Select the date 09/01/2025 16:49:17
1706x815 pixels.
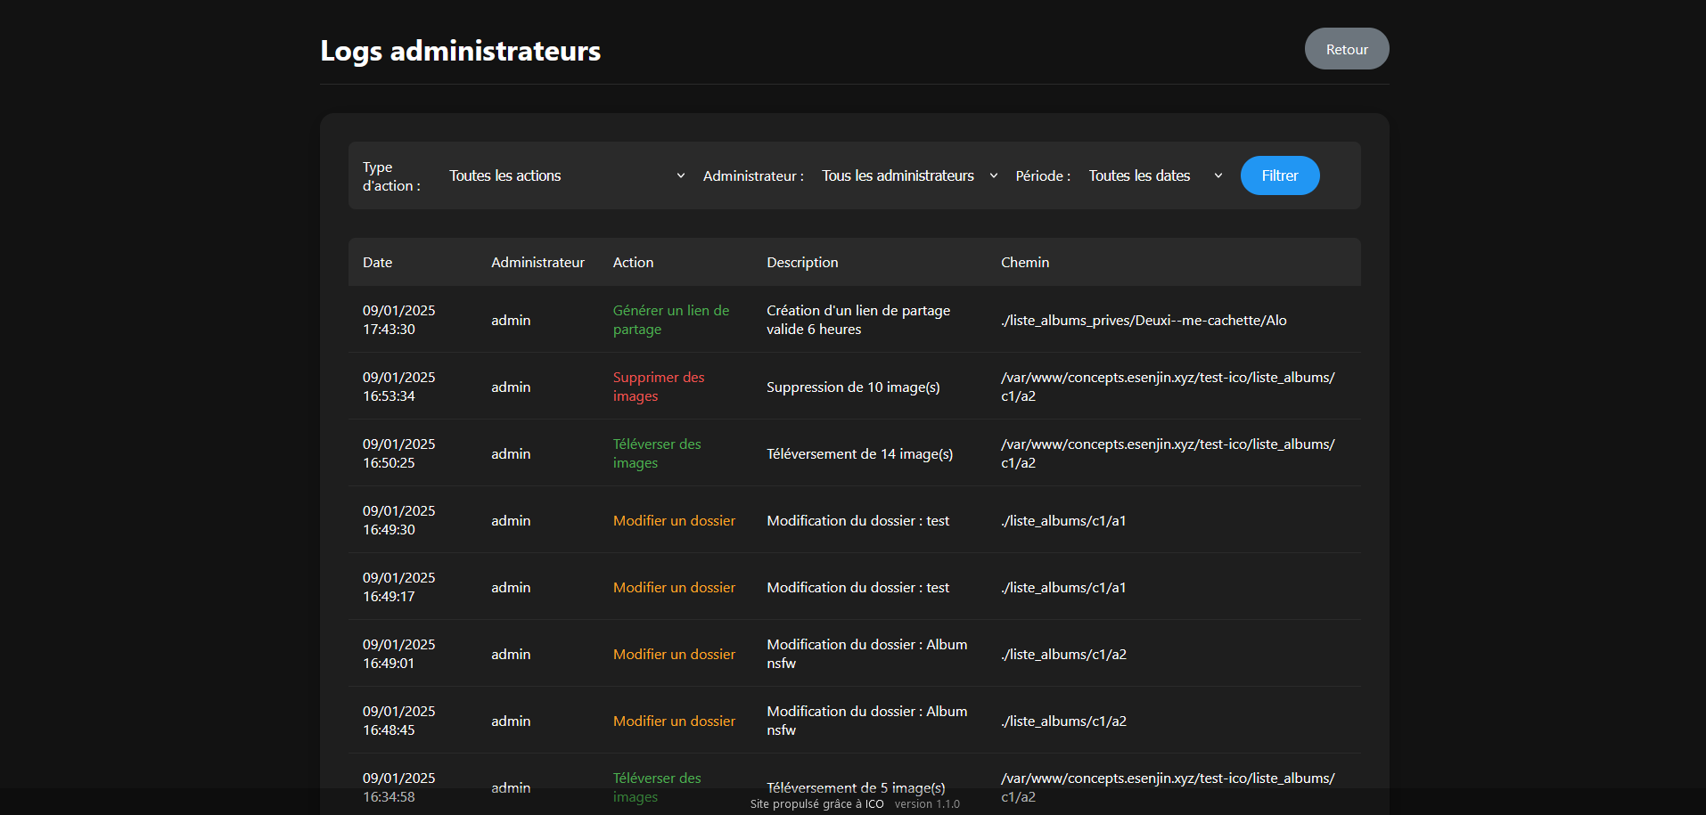point(398,587)
